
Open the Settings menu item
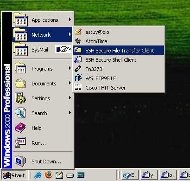coord(42,98)
